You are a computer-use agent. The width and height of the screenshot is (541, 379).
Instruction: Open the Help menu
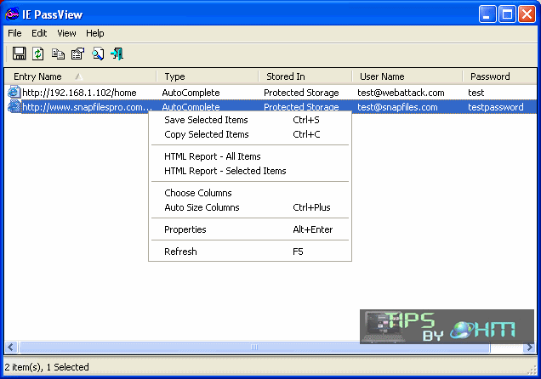pyautogui.click(x=95, y=33)
